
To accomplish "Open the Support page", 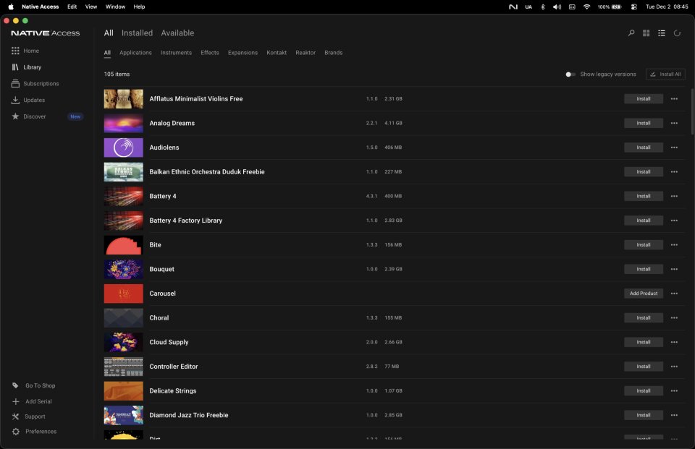I will point(33,416).
